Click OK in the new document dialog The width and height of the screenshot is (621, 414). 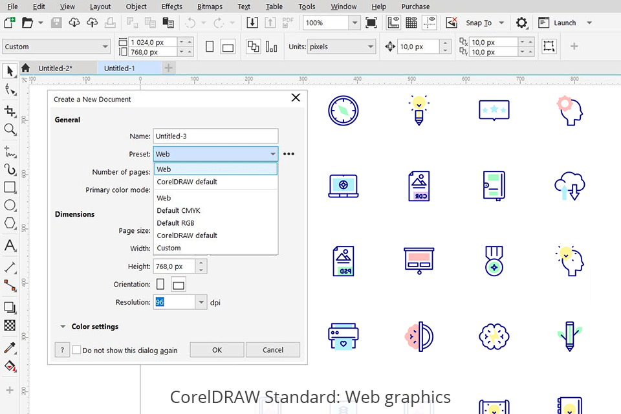(x=217, y=350)
